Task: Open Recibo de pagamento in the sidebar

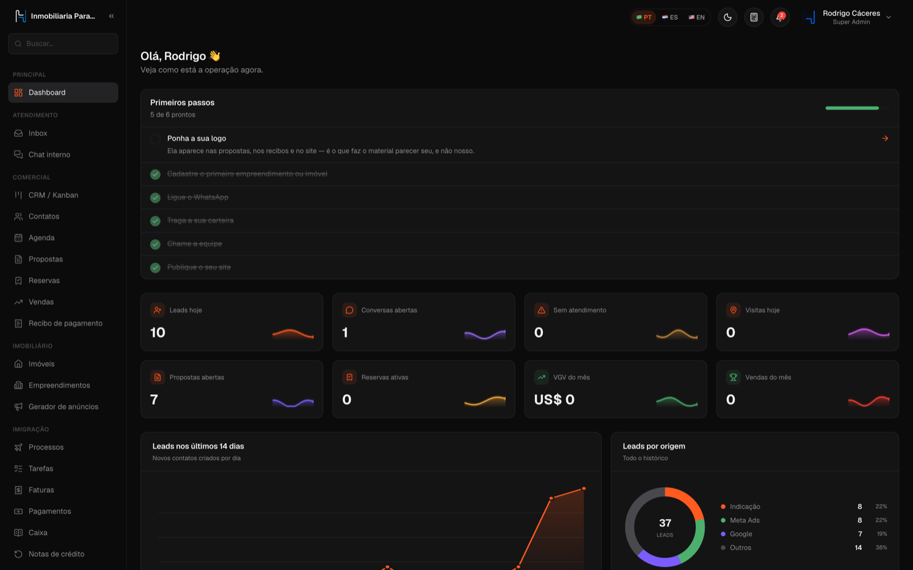Action: (63, 323)
